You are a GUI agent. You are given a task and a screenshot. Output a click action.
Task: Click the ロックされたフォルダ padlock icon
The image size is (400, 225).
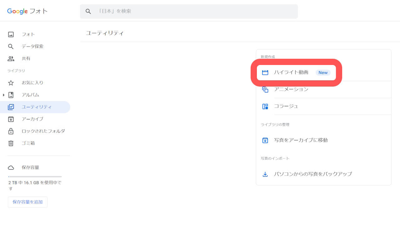tap(11, 131)
